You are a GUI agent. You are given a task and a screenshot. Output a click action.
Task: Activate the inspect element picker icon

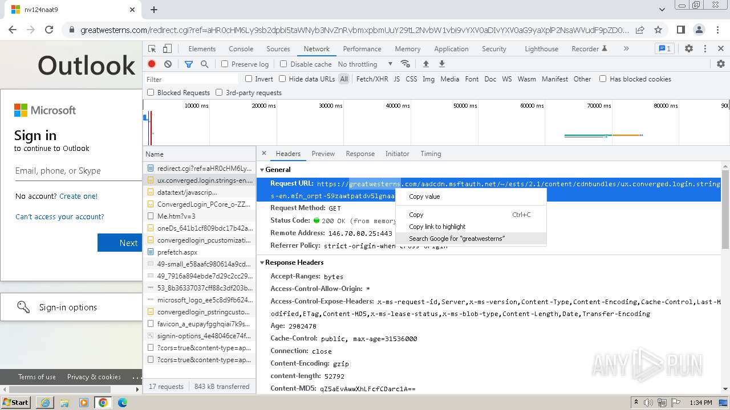click(152, 49)
